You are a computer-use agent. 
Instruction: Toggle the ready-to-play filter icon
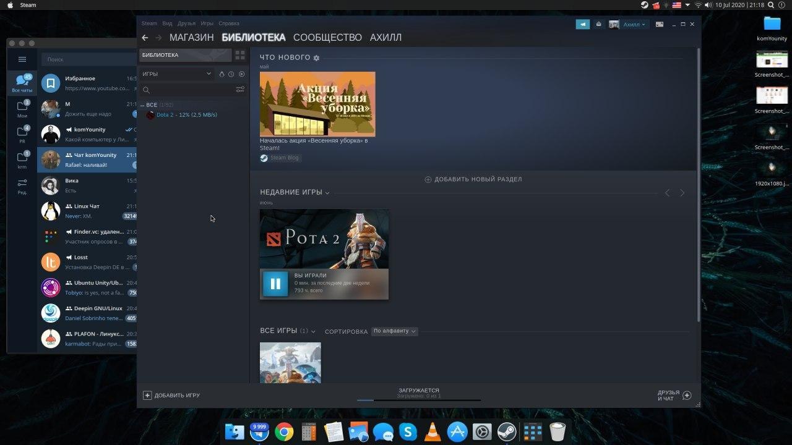tap(241, 74)
